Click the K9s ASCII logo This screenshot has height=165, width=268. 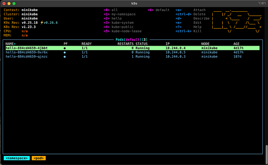(237, 21)
